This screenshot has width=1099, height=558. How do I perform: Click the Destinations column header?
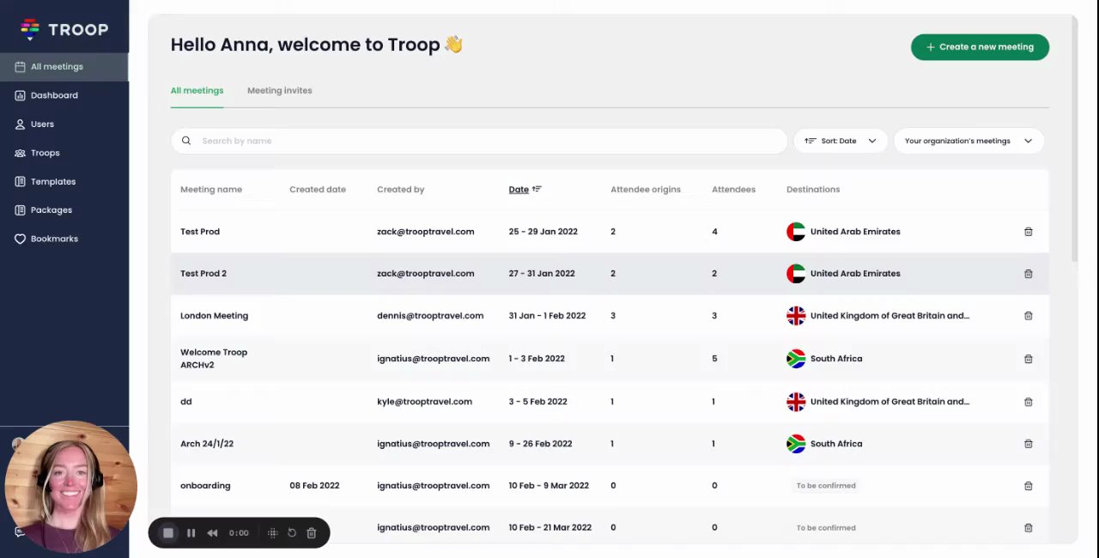coord(813,190)
